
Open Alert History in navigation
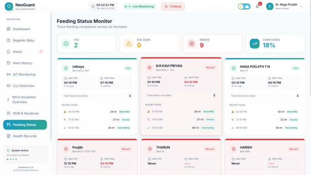pos(25,63)
